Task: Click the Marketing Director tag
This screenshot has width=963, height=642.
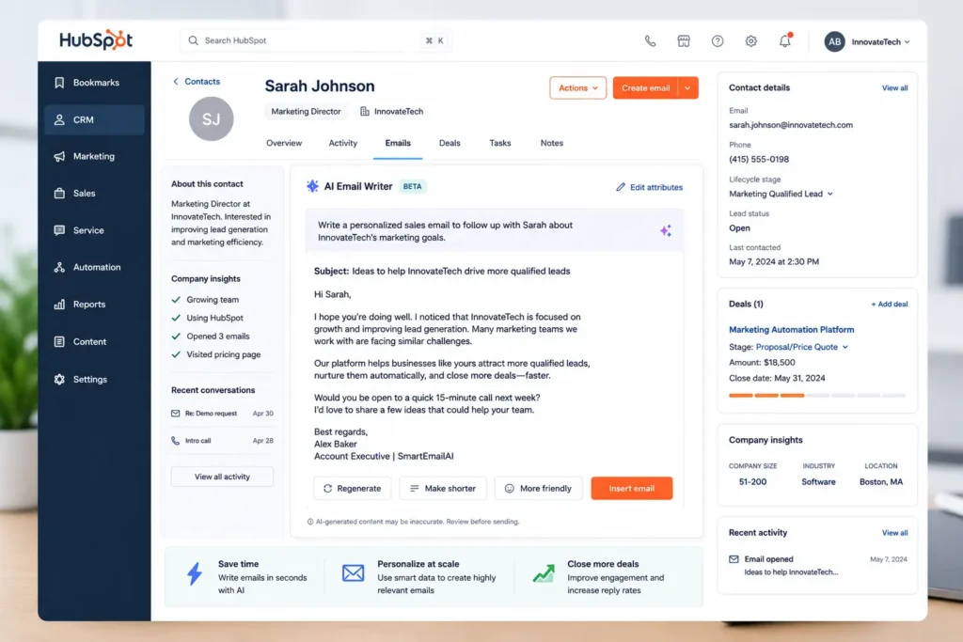Action: tap(306, 111)
